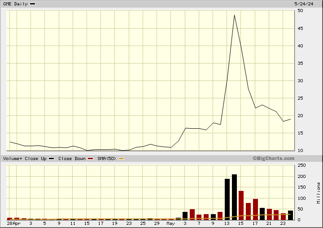
Task: Click the '45' price axis label
Action: 300,28
